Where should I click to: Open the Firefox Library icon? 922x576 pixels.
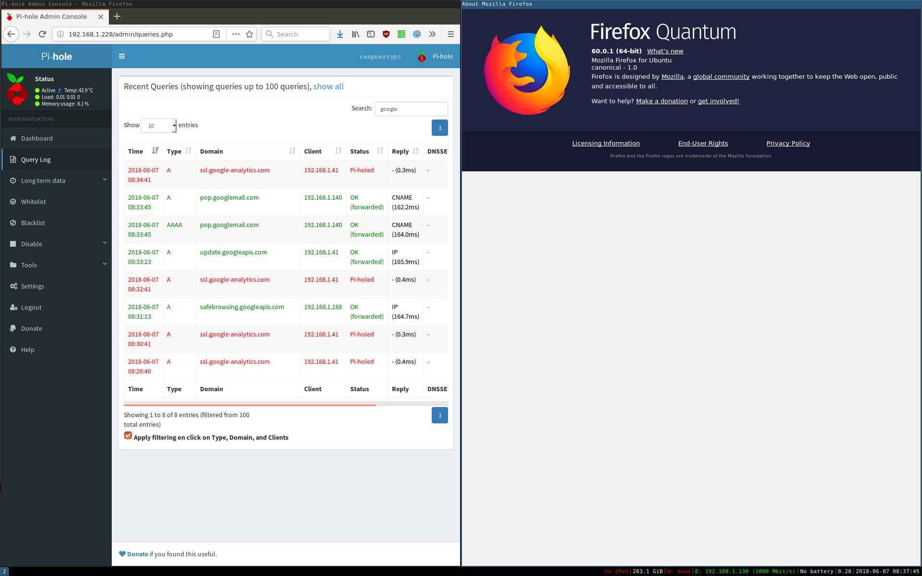pos(355,34)
